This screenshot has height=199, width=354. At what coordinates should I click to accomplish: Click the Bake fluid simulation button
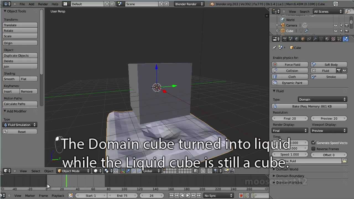pyautogui.click(x=309, y=106)
